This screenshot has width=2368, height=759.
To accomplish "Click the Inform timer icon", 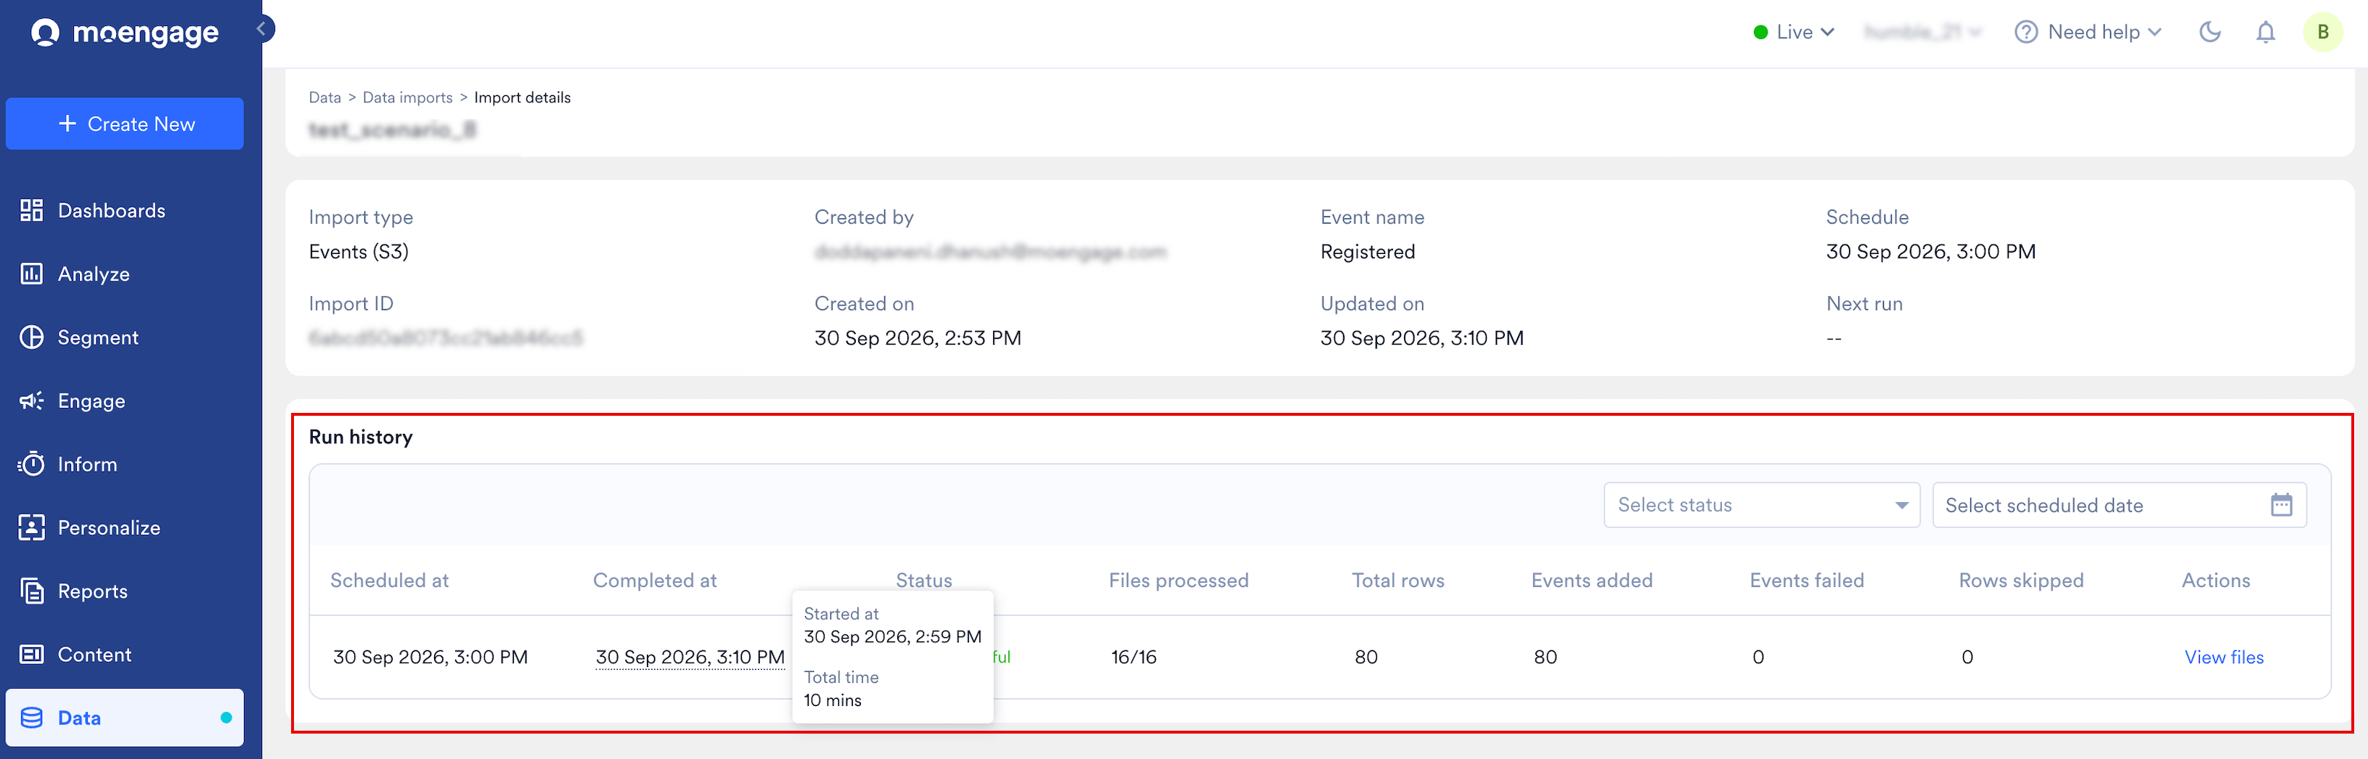I will (x=32, y=464).
